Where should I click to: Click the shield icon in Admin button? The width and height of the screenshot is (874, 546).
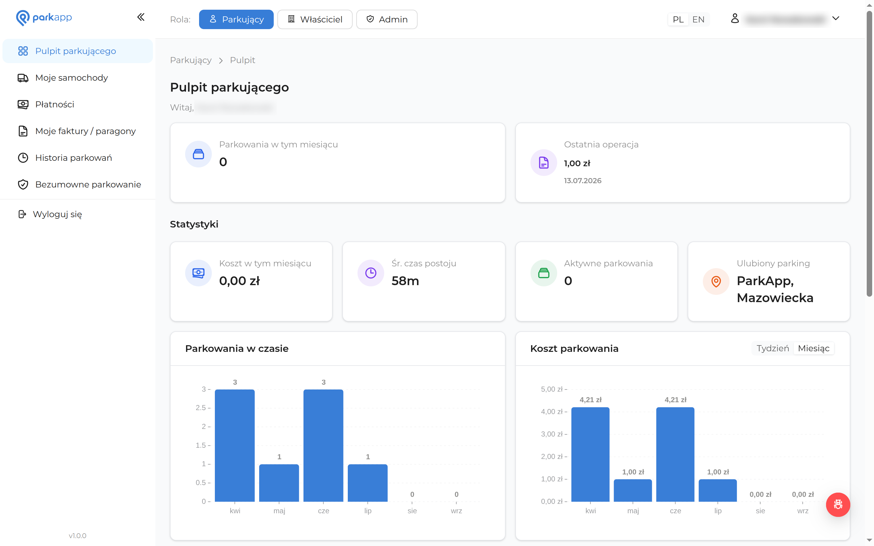[x=370, y=19]
